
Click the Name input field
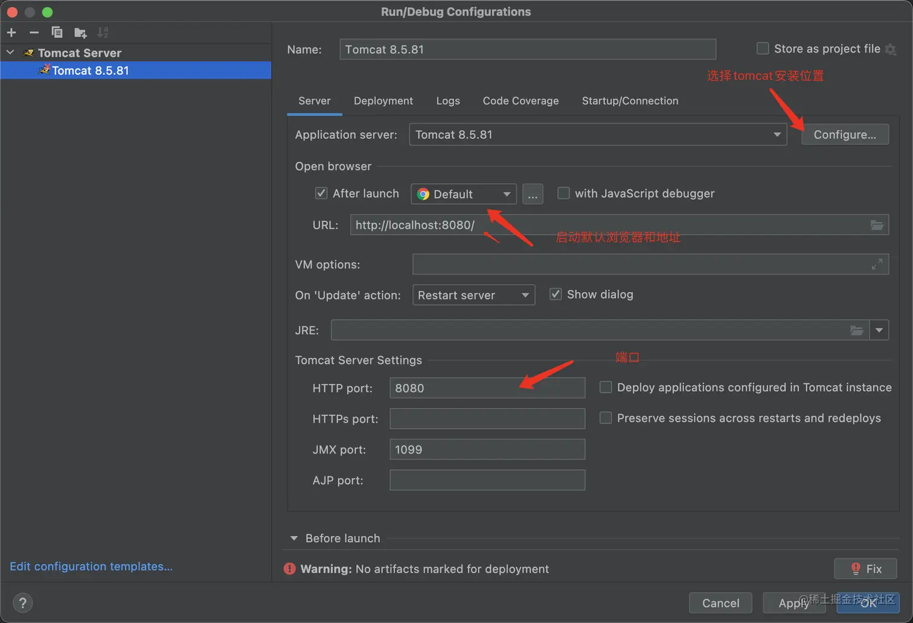coord(528,50)
